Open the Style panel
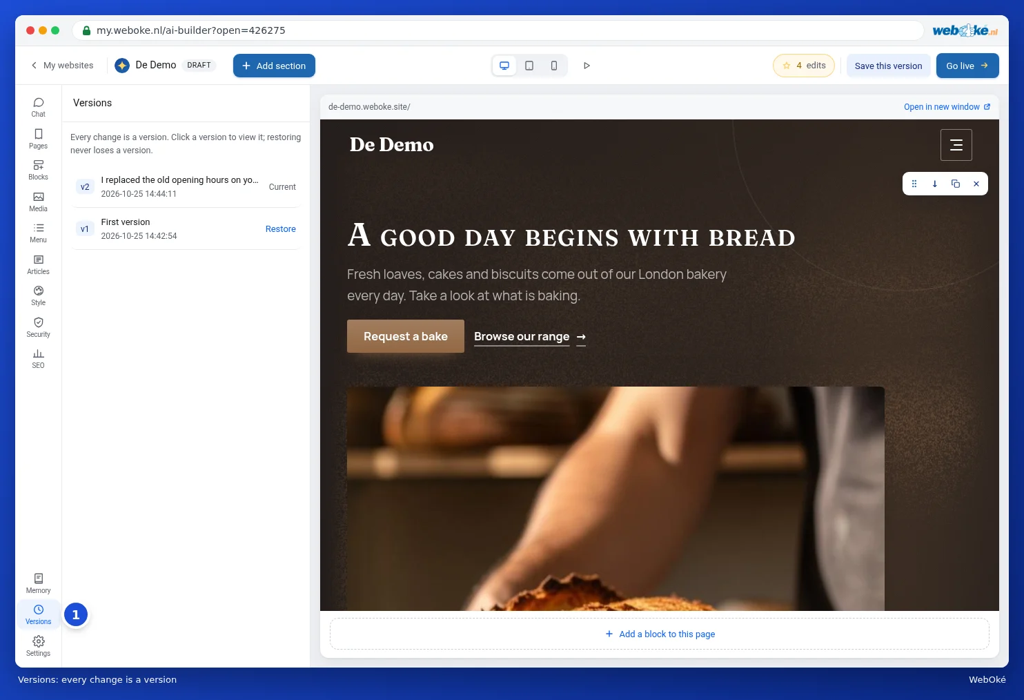1024x700 pixels. click(39, 295)
